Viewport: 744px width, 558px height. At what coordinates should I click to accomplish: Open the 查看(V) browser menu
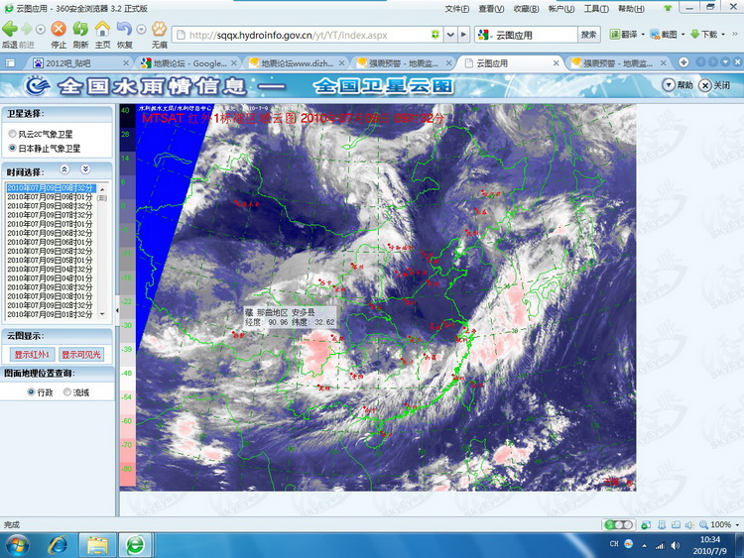pyautogui.click(x=491, y=9)
